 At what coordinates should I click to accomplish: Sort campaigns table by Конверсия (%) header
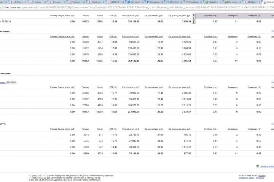pyautogui.click(x=254, y=36)
